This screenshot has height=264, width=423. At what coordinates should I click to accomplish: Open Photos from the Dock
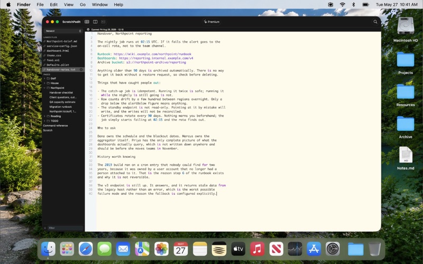click(x=161, y=249)
